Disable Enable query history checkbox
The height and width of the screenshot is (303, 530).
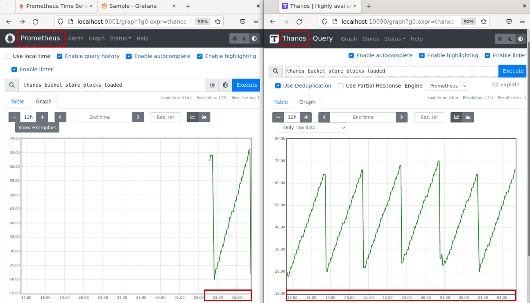pyautogui.click(x=60, y=56)
